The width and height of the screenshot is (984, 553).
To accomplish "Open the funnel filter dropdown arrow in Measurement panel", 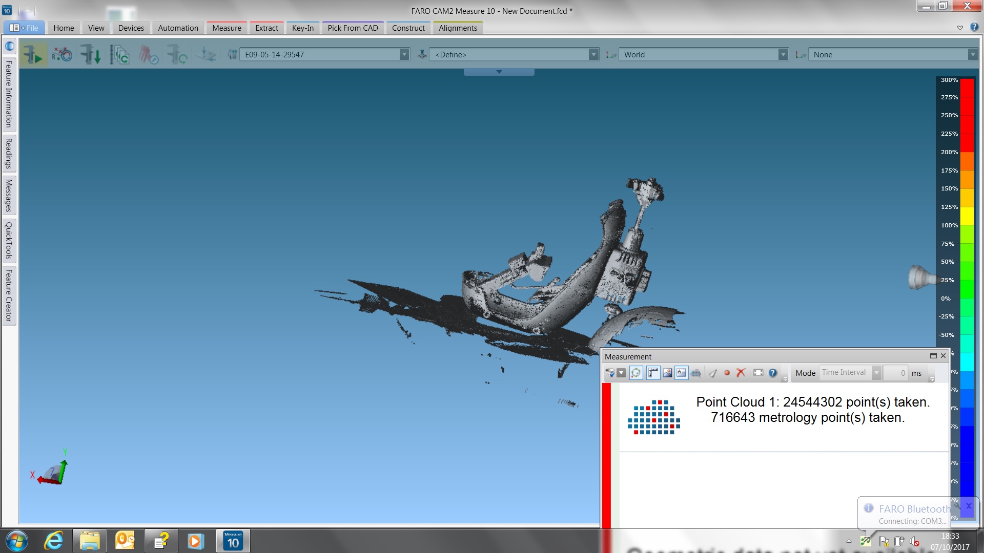I will click(621, 373).
